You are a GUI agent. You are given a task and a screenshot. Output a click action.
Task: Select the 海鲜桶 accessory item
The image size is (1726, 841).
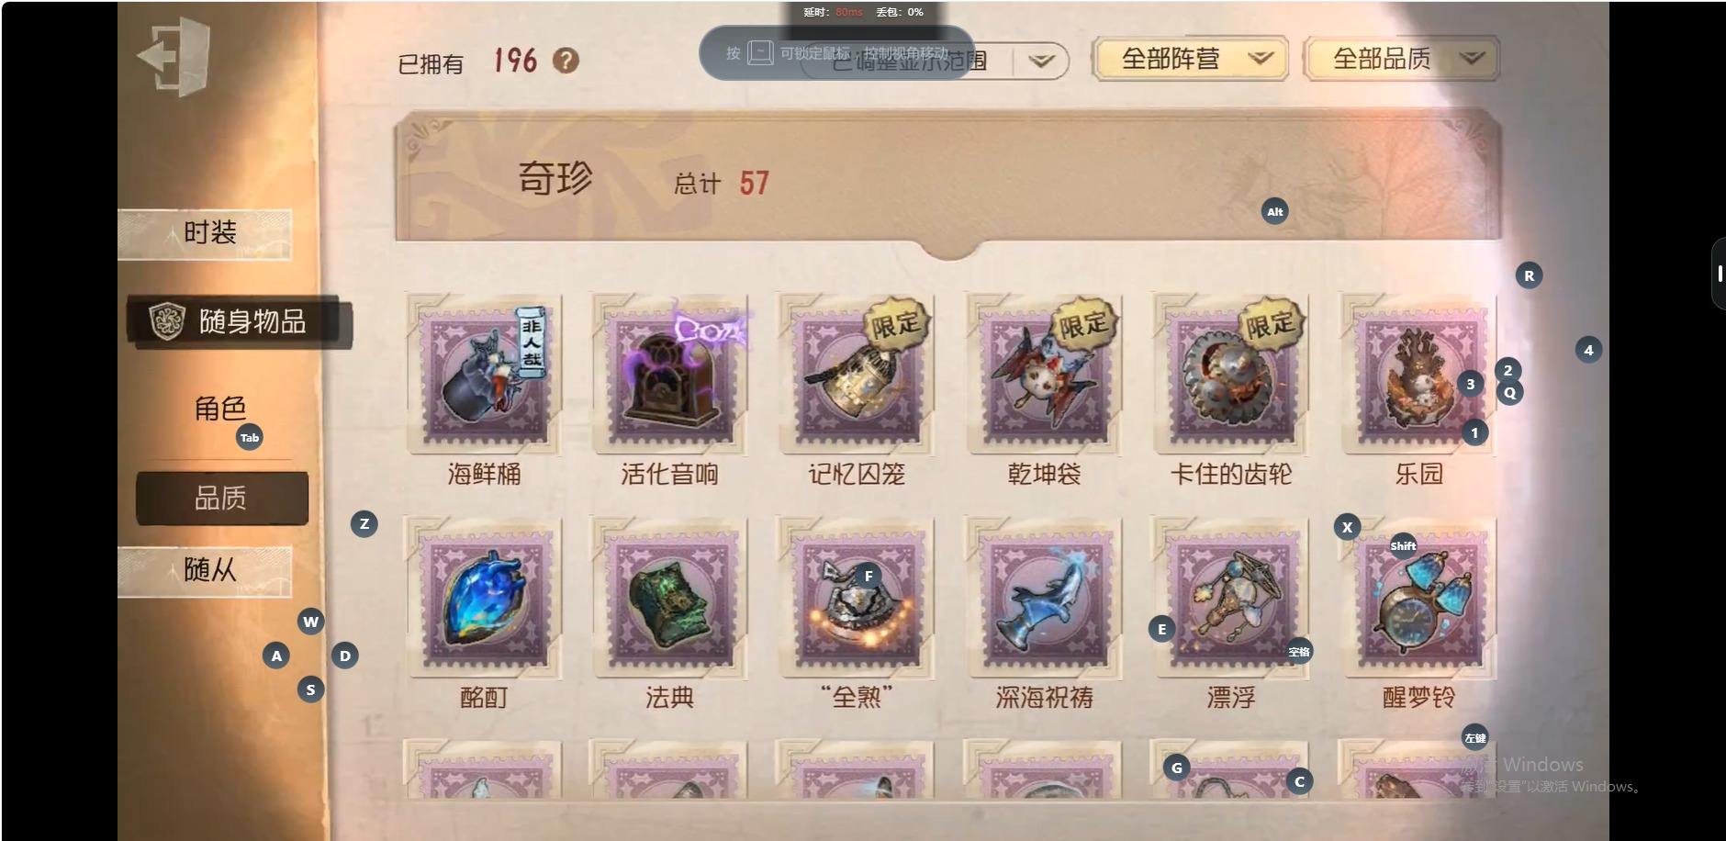coord(484,375)
